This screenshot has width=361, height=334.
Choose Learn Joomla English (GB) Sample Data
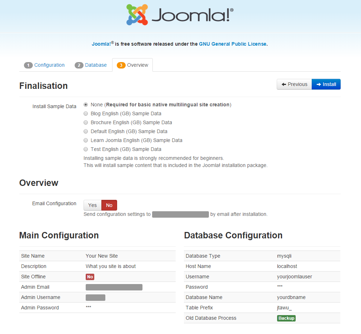[x=86, y=140]
